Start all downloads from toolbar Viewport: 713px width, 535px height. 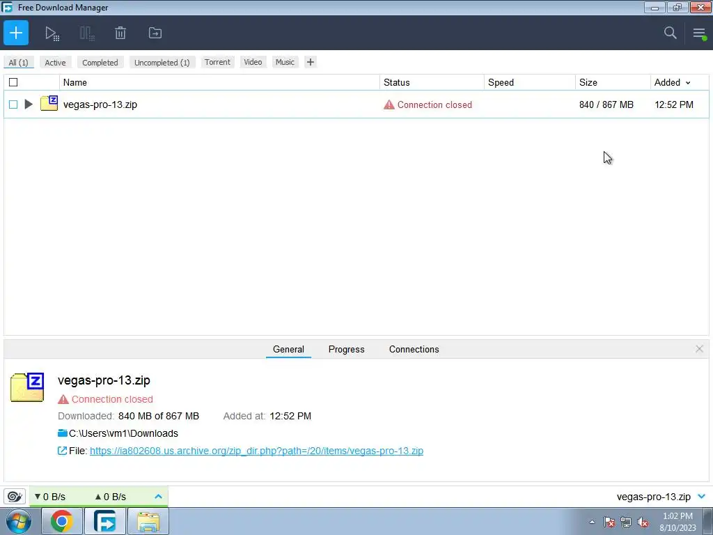coord(52,33)
